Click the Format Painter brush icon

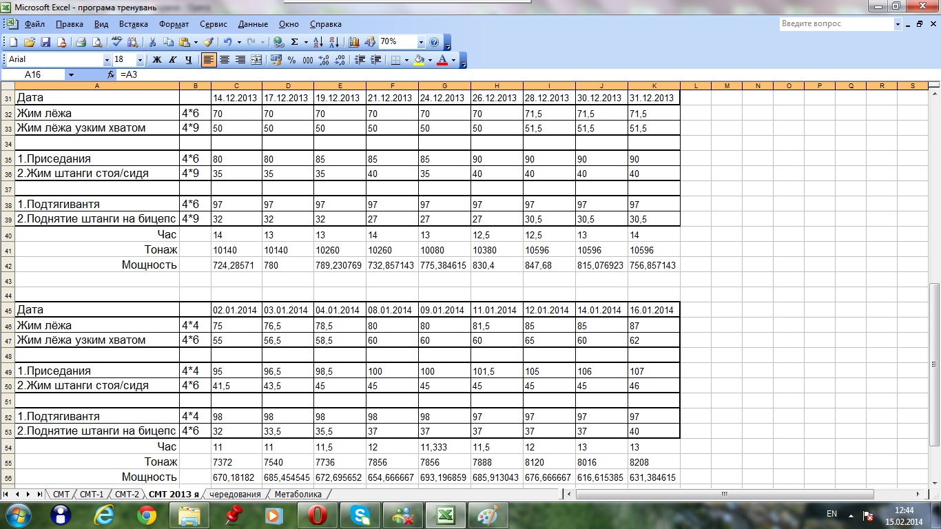point(208,42)
